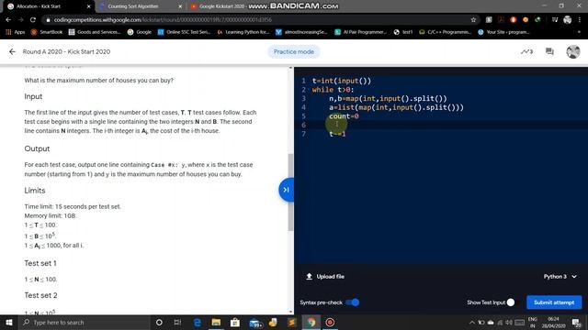
Task: Open File Explorer from taskbar
Action: point(216,322)
